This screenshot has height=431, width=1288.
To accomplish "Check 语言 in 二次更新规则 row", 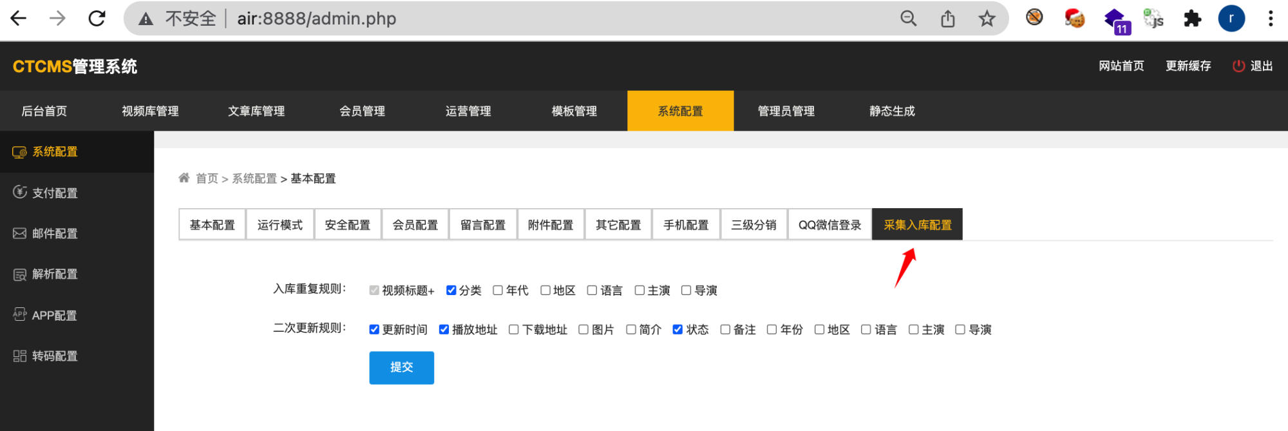I will tap(866, 330).
